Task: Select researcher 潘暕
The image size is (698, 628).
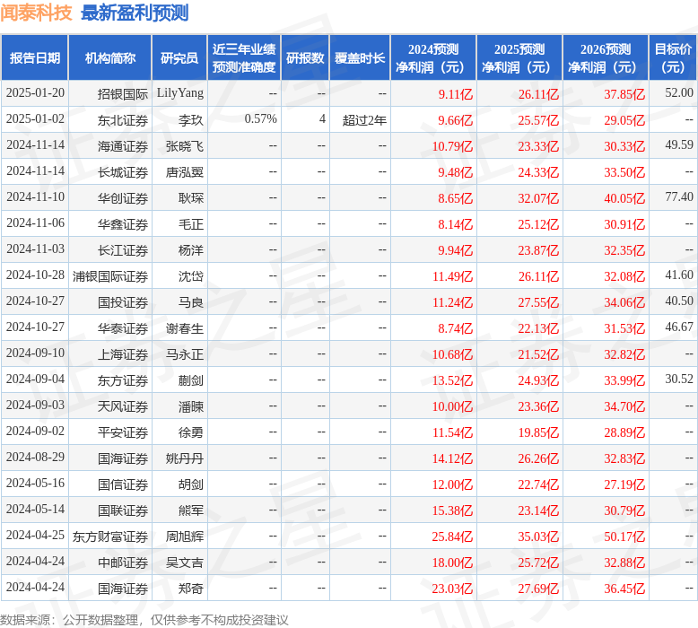Action: [x=190, y=406]
